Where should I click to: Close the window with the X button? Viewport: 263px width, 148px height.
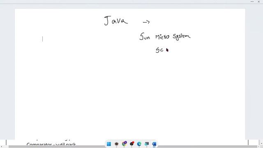(258, 2)
